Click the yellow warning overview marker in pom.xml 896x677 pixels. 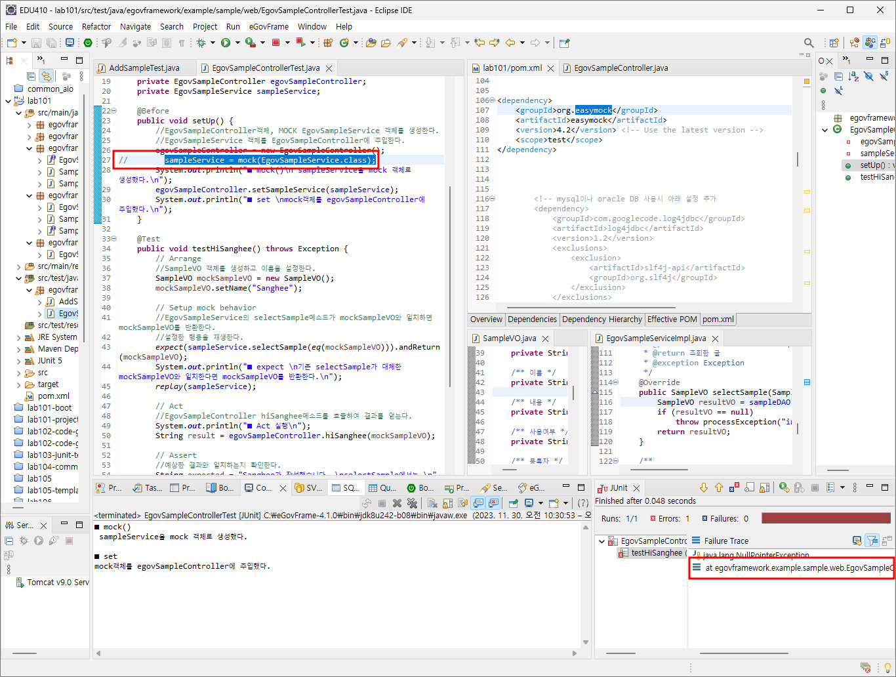coord(807,81)
